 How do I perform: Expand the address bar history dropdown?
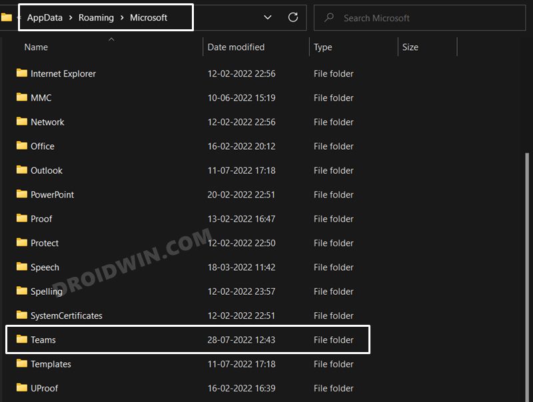pos(268,18)
